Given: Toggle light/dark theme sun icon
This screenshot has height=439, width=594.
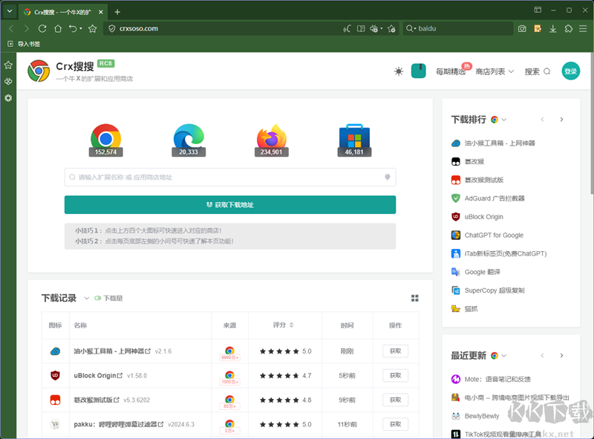Looking at the screenshot, I should (x=399, y=71).
